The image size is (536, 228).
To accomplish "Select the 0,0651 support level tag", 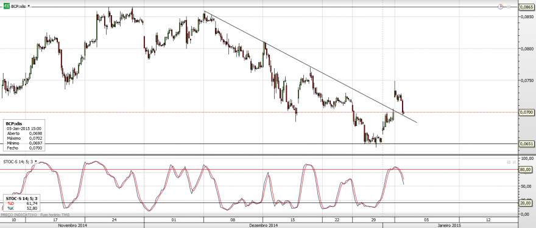I will coord(527,143).
